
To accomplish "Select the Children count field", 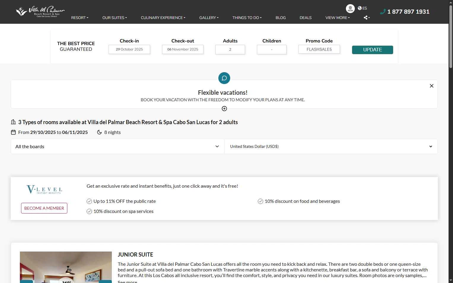I will 272,49.
